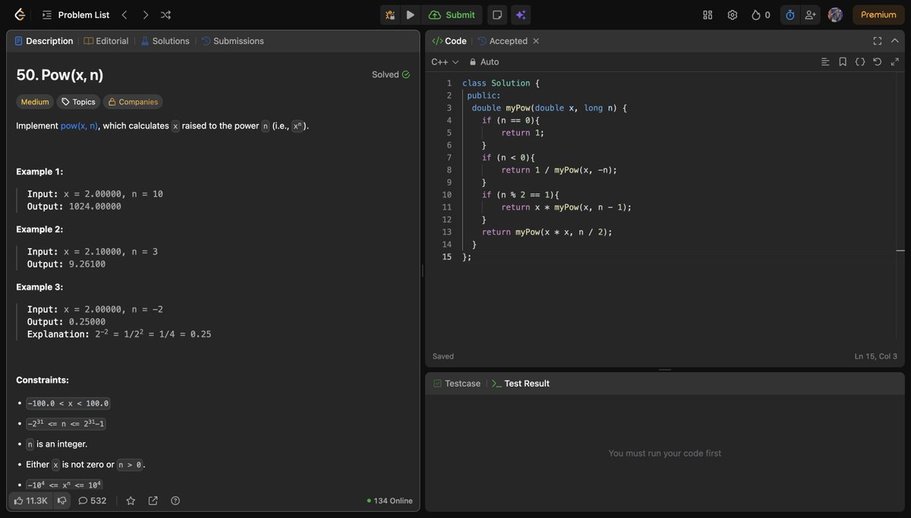
Task: Expand editor with diagonal arrows icon
Action: coord(895,62)
